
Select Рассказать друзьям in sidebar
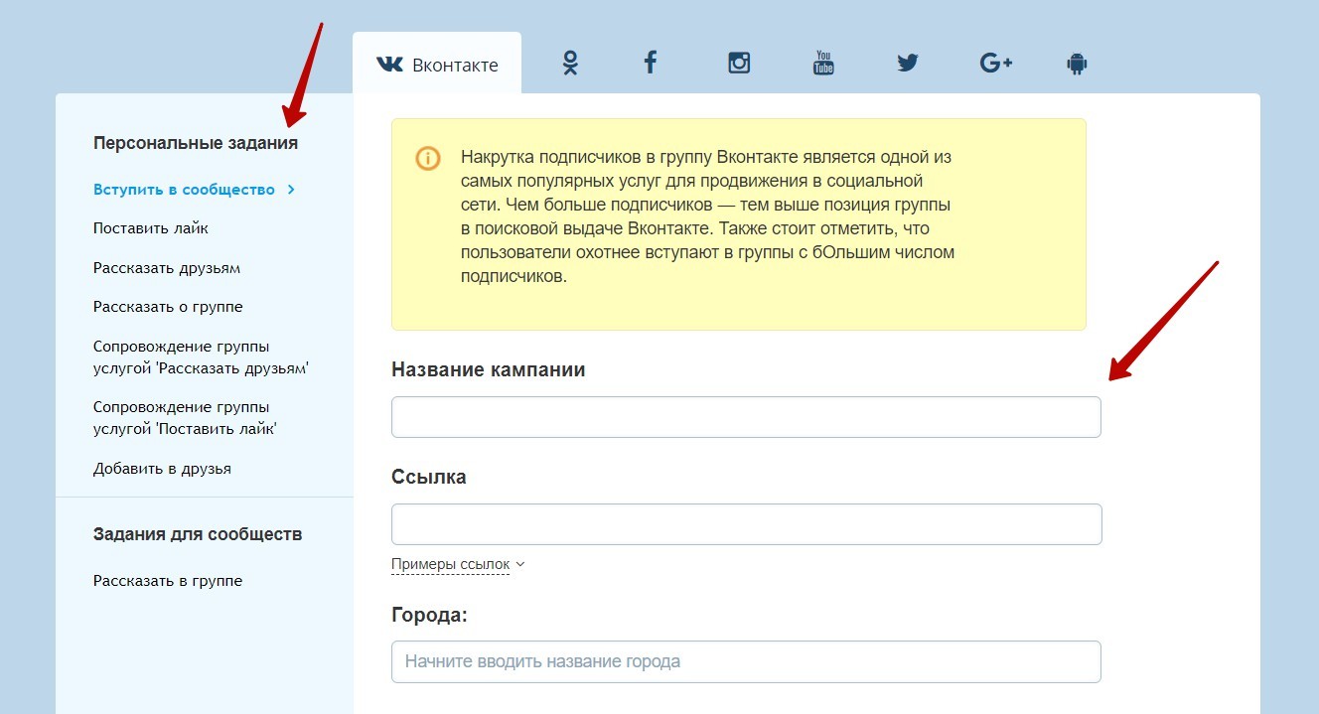[x=167, y=268]
